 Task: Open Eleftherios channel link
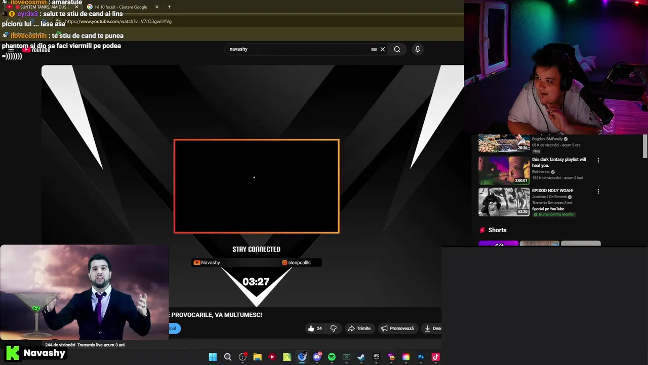click(x=541, y=172)
